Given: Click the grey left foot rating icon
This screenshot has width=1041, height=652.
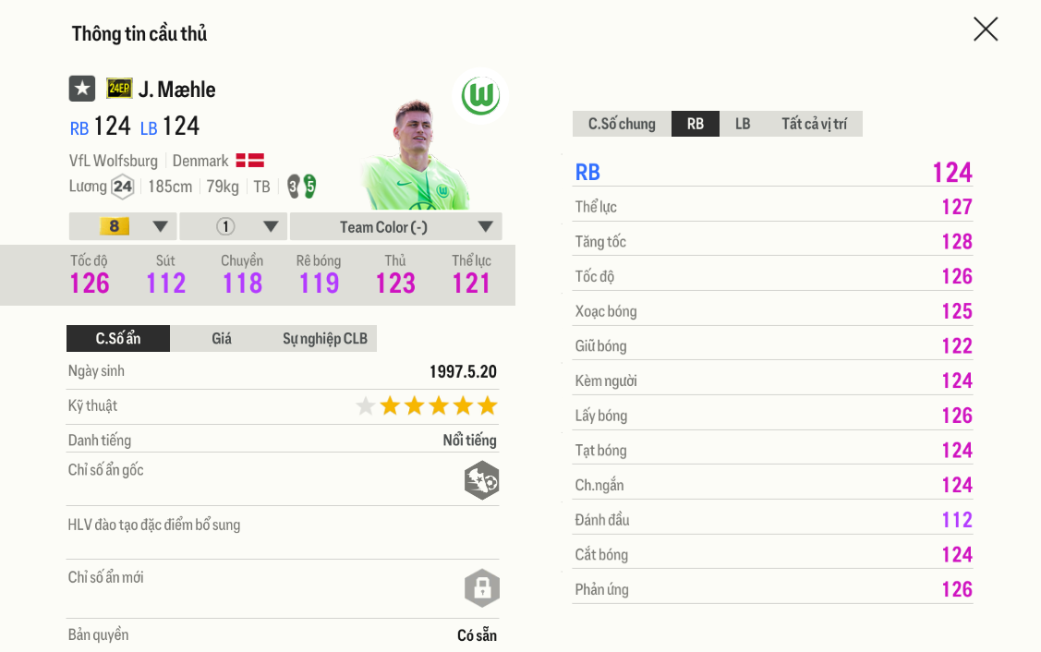Looking at the screenshot, I should tap(294, 187).
